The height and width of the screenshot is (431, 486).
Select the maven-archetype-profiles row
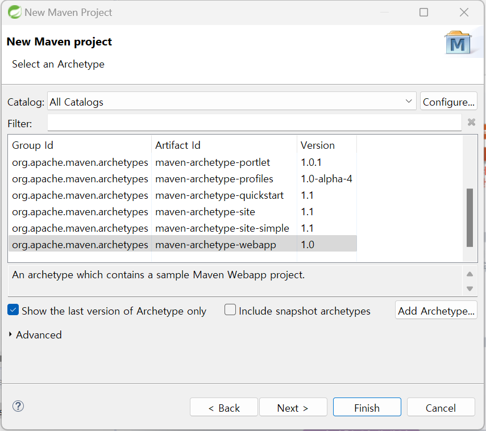(182, 179)
